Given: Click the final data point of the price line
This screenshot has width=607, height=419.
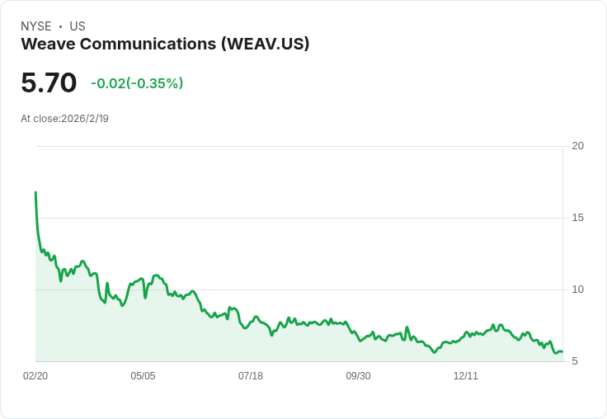Looking at the screenshot, I should 562,352.
